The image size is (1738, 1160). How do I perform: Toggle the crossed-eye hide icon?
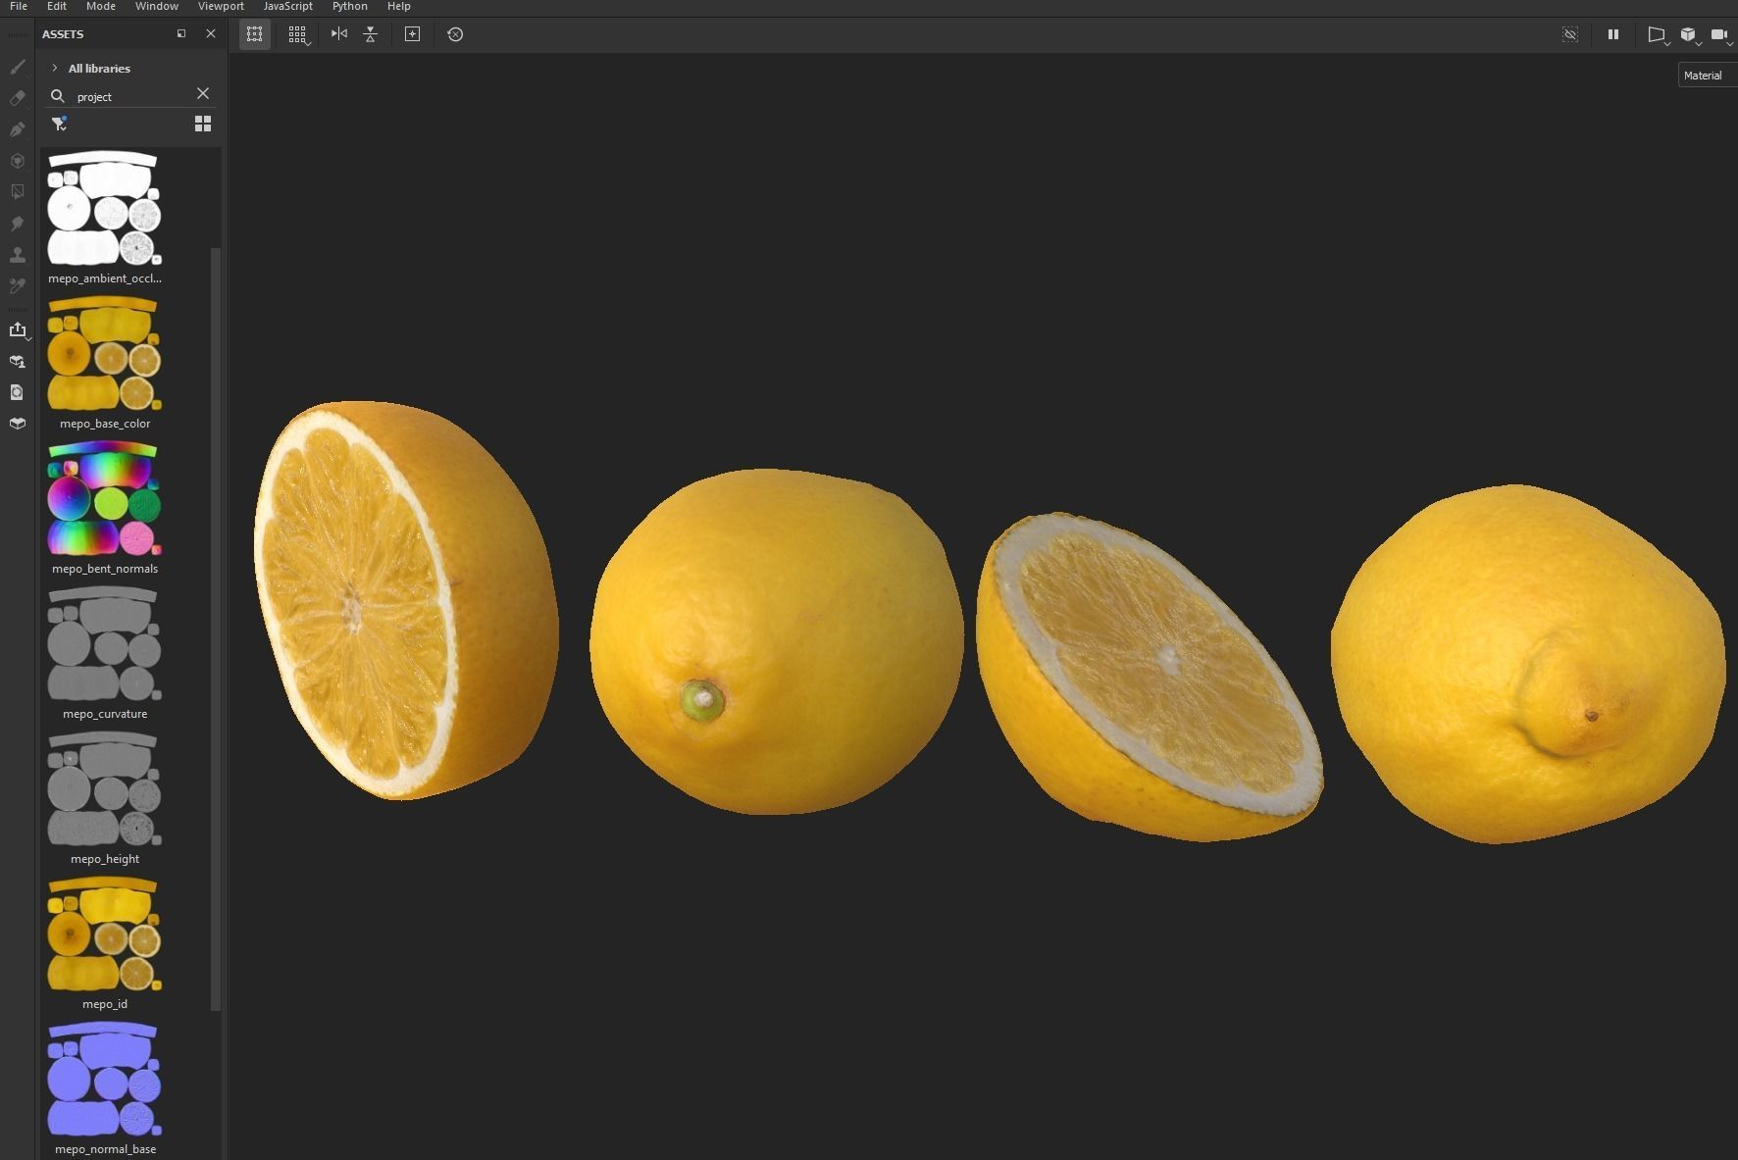point(1570,34)
